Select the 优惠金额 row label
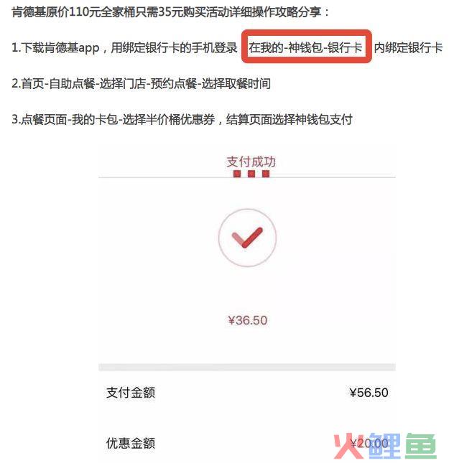 [131, 443]
